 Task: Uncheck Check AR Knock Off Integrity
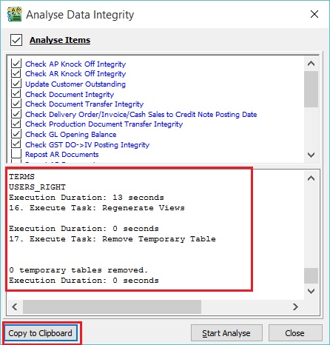click(x=16, y=73)
